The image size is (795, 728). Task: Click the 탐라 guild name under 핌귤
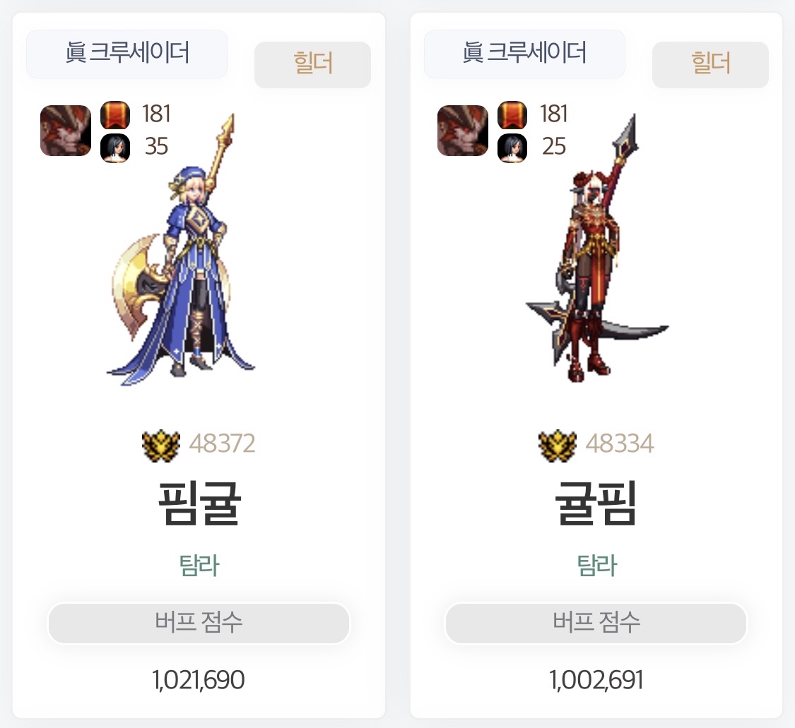click(x=199, y=566)
